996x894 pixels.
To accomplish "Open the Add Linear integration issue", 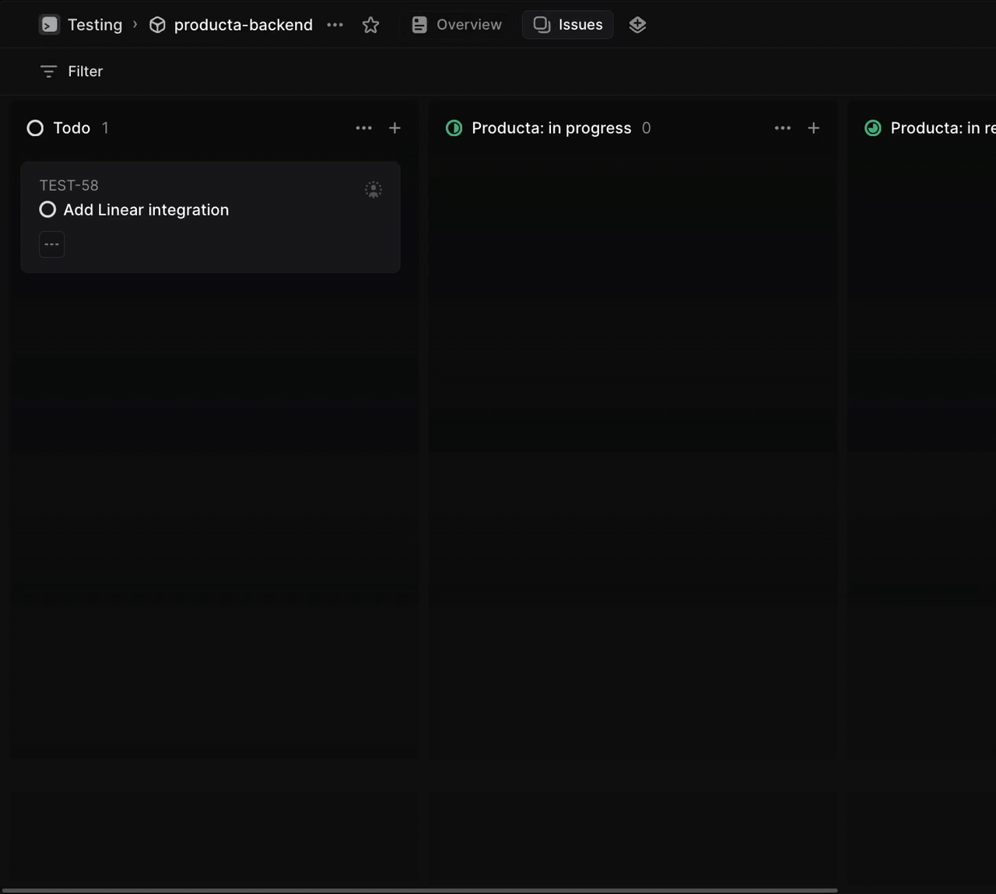I will (146, 210).
